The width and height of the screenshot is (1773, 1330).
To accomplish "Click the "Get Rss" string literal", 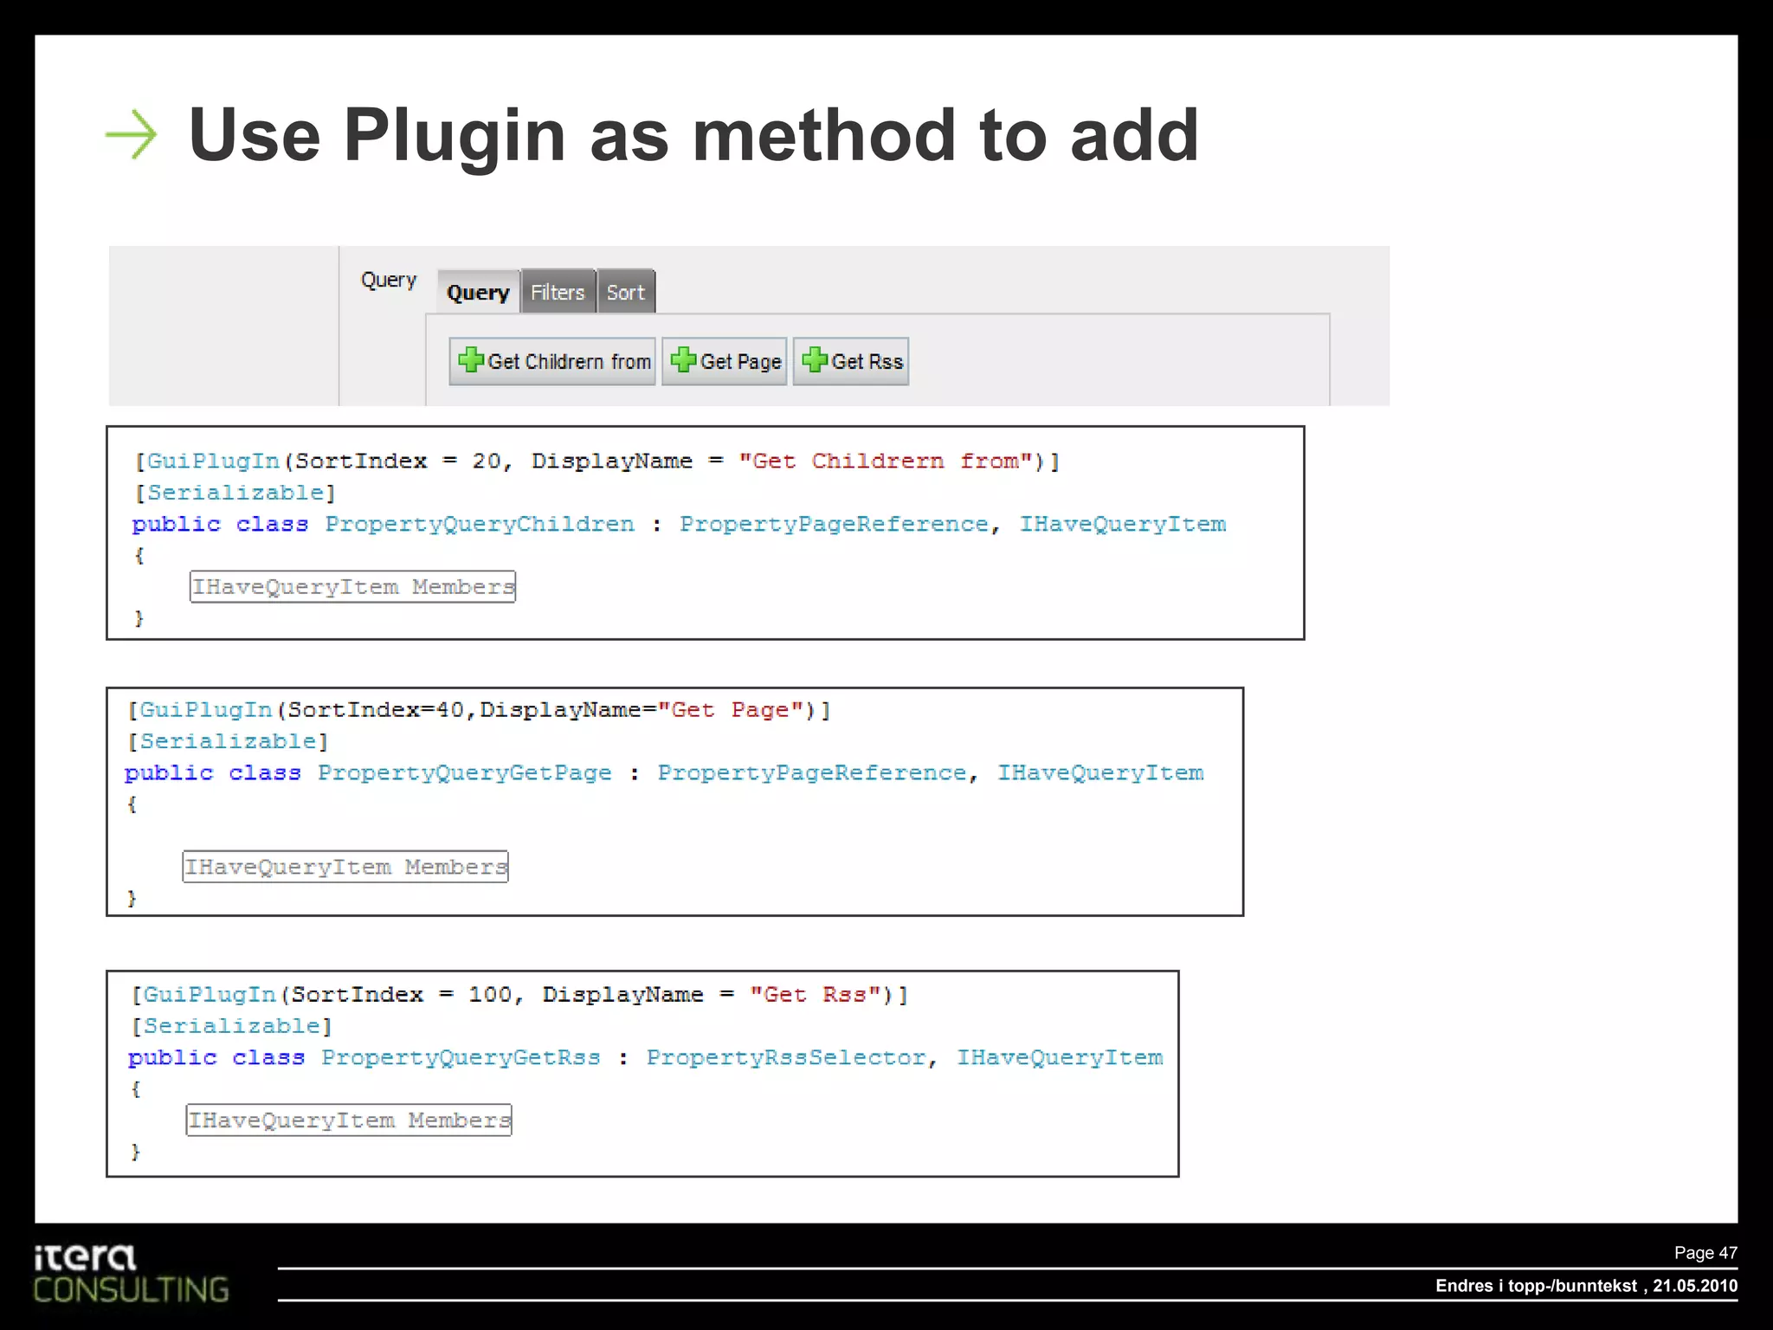I will point(816,995).
